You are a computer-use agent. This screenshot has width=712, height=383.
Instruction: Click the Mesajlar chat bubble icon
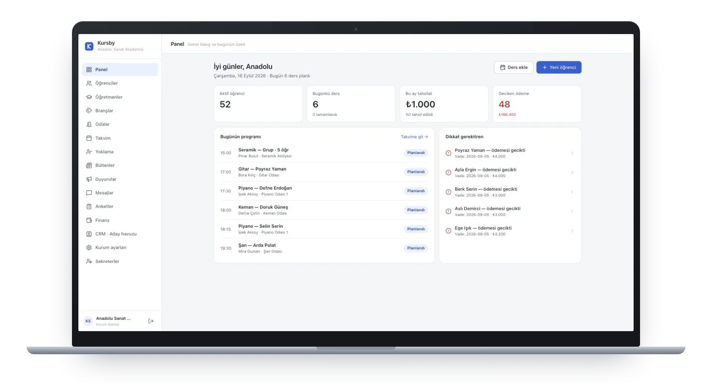pos(89,193)
